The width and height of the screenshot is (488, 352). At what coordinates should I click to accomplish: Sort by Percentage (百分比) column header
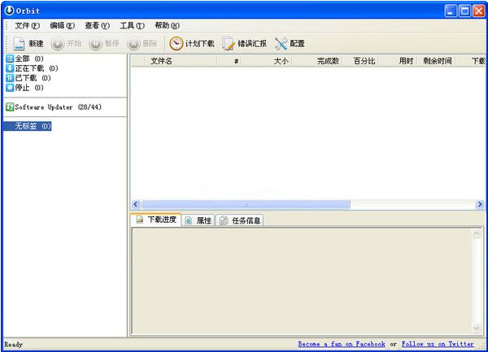360,61
